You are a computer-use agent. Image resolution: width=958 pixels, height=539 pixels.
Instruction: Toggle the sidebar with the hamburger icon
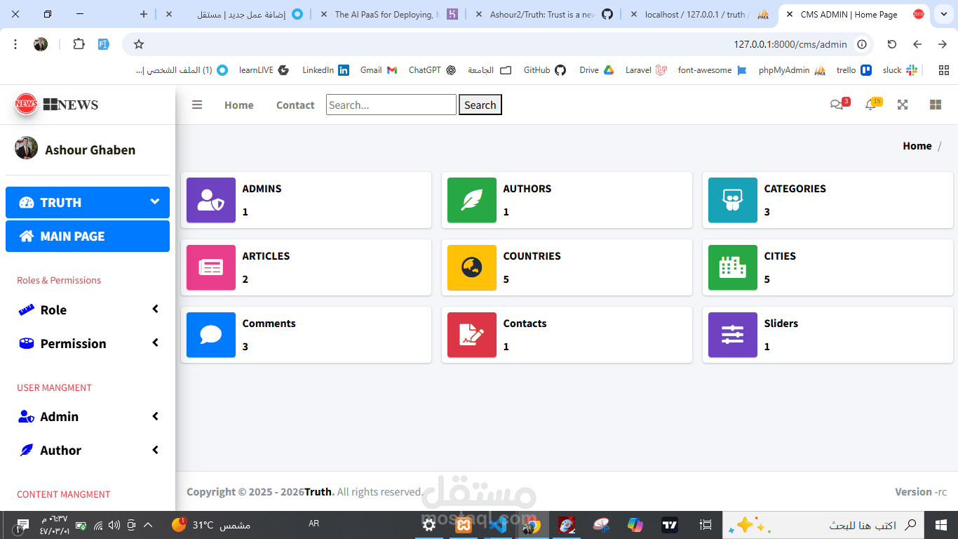(197, 105)
